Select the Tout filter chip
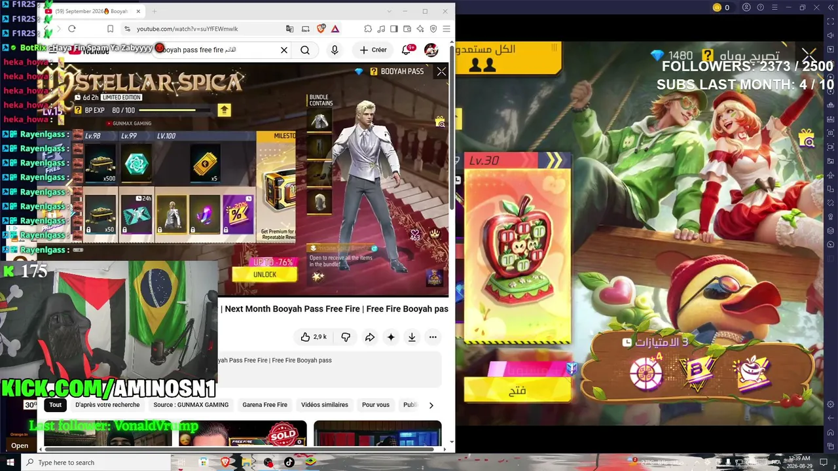The image size is (838, 471). coord(56,405)
